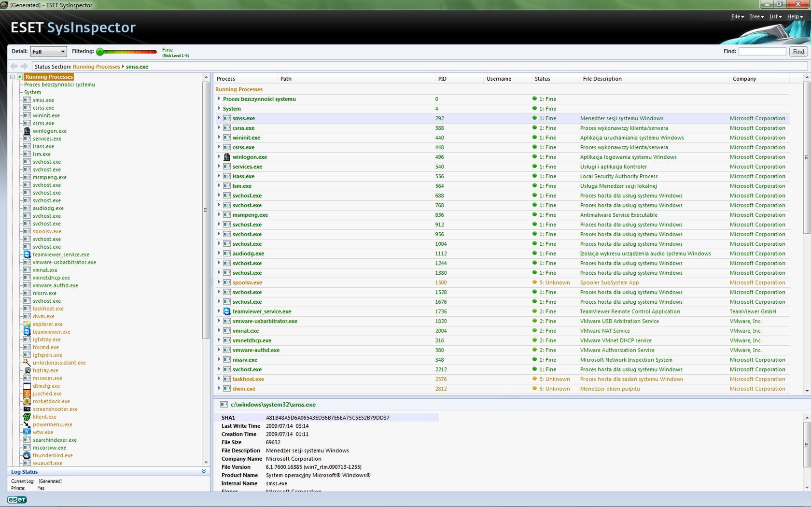
Task: Click PID 1736 cell
Action: coord(441,311)
